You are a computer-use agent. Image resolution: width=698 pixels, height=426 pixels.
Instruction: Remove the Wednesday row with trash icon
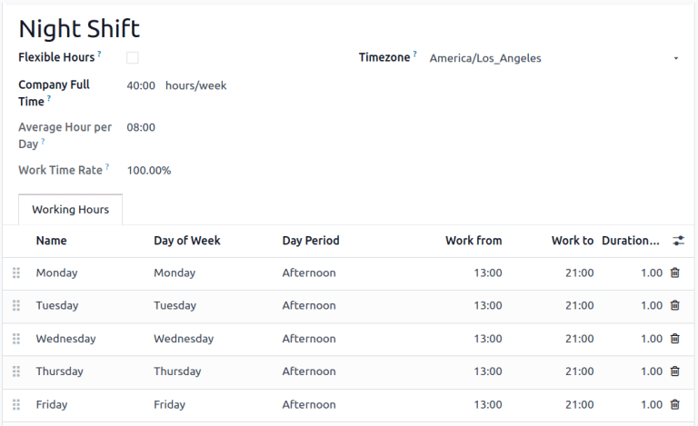click(x=674, y=339)
